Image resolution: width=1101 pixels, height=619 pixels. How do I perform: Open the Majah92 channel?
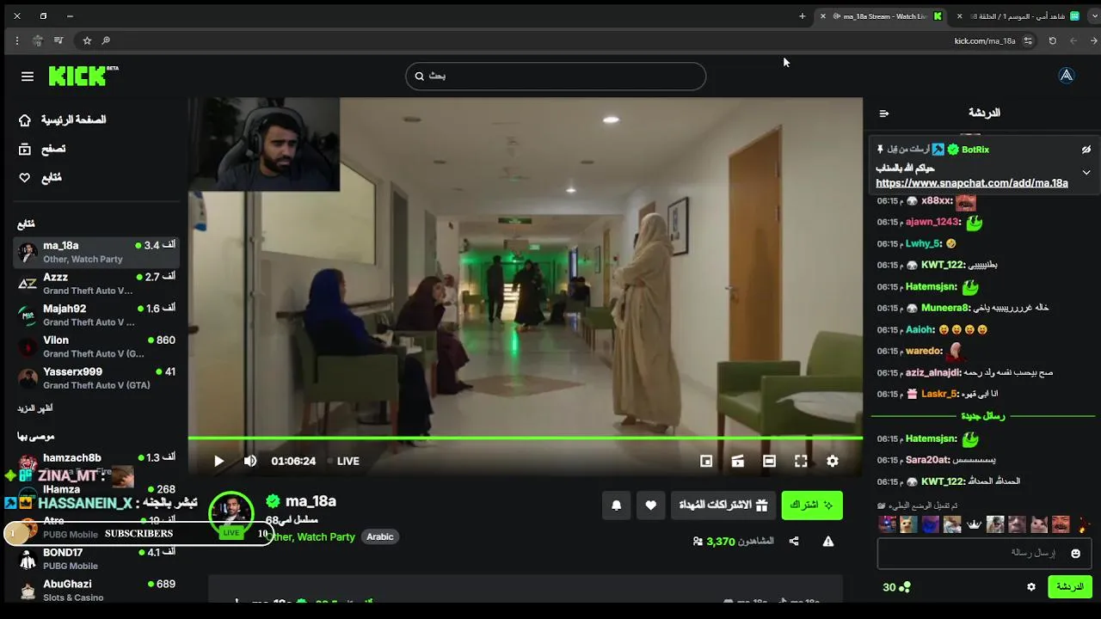coord(96,315)
